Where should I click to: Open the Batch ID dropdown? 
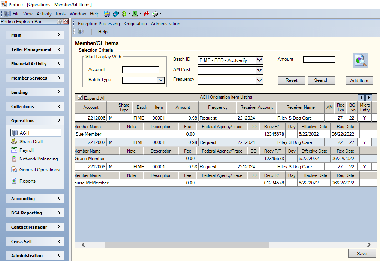260,60
